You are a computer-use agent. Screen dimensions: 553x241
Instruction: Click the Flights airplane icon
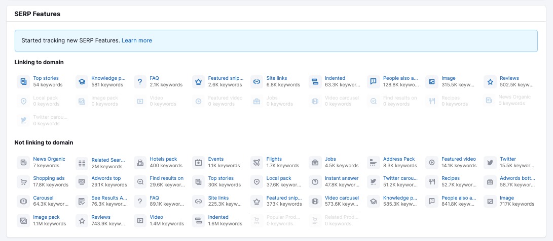[256, 162]
